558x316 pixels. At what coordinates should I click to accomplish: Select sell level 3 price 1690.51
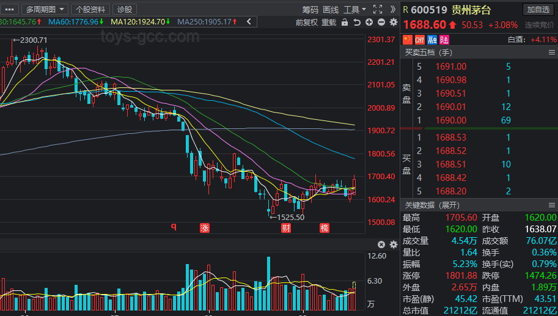click(x=451, y=94)
